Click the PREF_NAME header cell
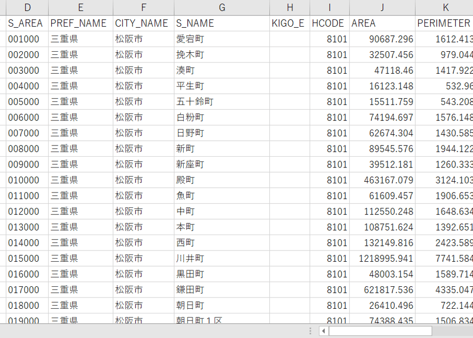473x338 pixels. (x=80, y=23)
